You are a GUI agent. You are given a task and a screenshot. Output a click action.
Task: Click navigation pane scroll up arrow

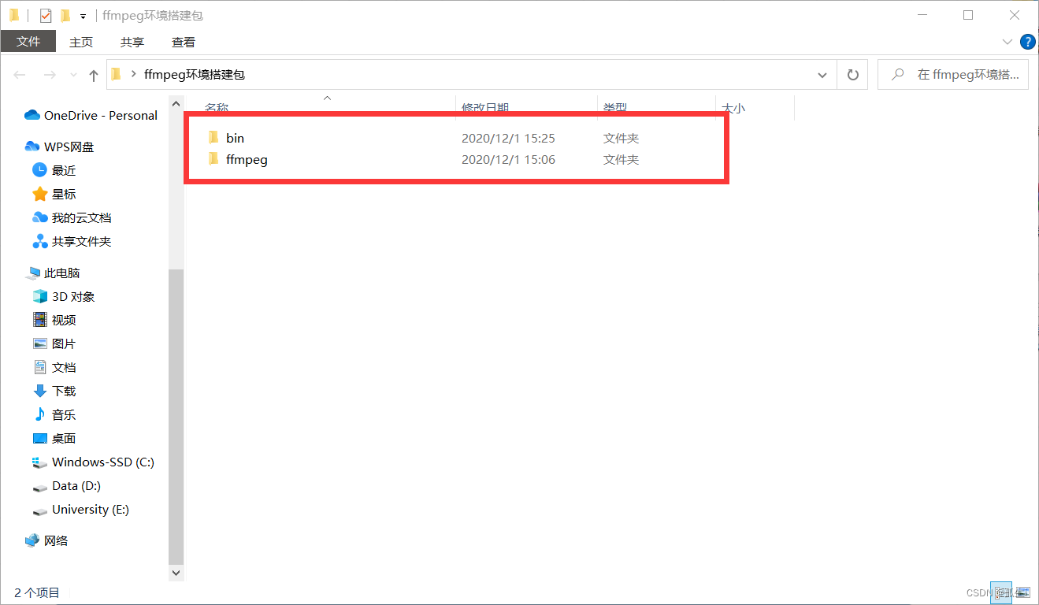pyautogui.click(x=176, y=102)
